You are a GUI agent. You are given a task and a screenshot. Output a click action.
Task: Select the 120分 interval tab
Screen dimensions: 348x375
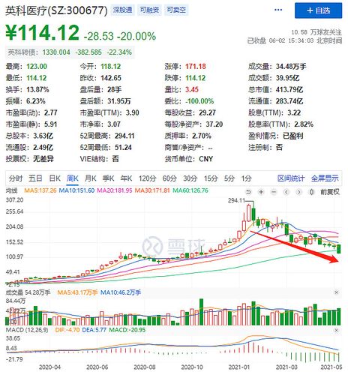(147, 178)
